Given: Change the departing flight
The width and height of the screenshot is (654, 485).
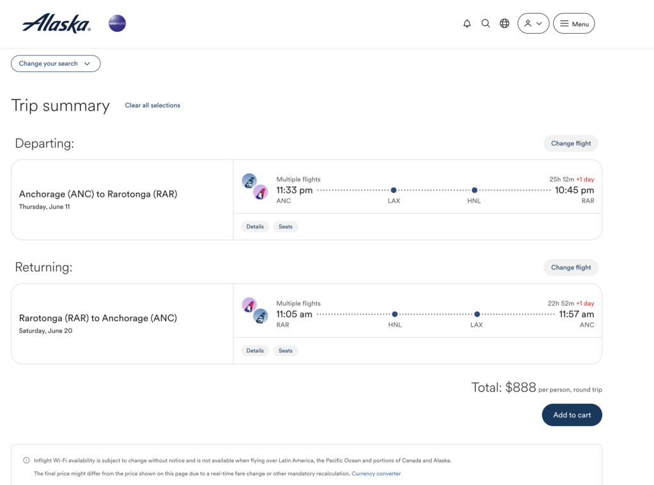Looking at the screenshot, I should coord(570,144).
